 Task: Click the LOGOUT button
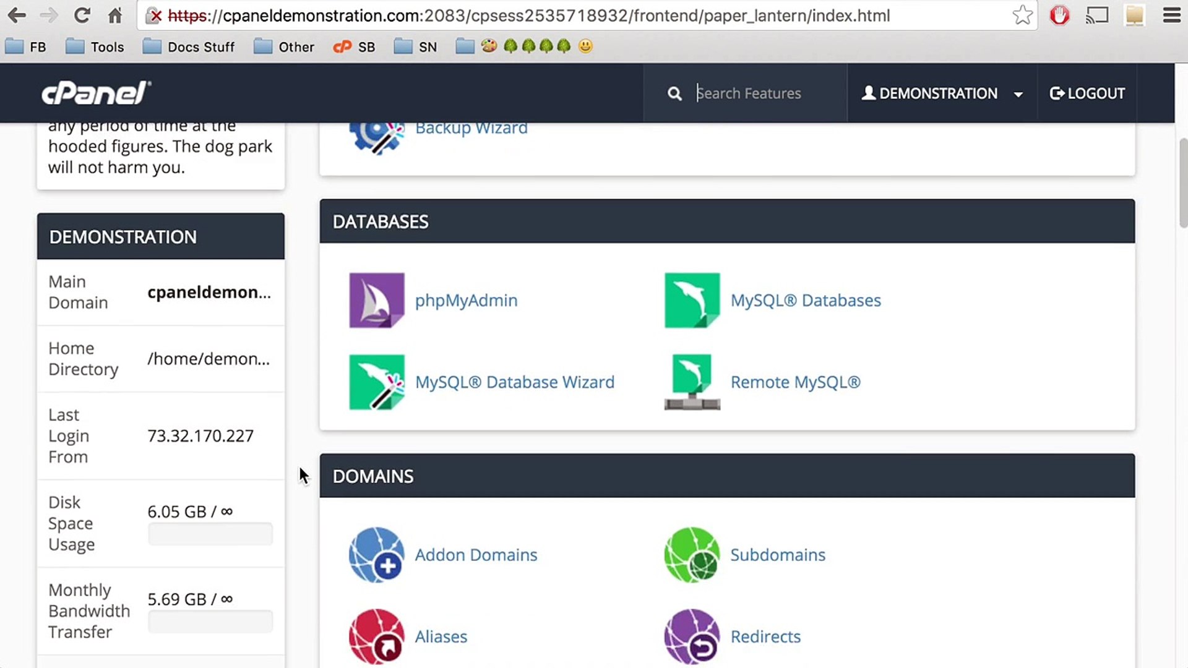1087,93
